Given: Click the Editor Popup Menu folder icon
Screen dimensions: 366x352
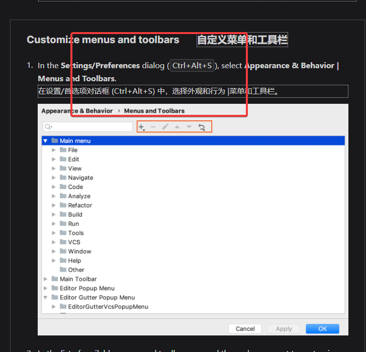Looking at the screenshot, I should (55, 288).
